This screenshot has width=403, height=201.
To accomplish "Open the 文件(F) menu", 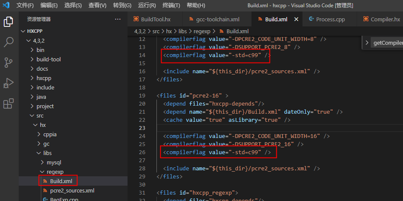I will (x=25, y=6).
